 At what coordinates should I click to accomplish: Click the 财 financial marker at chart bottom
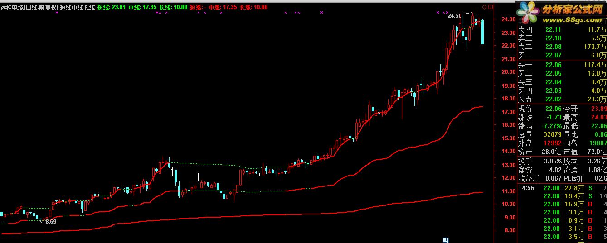click(445, 240)
